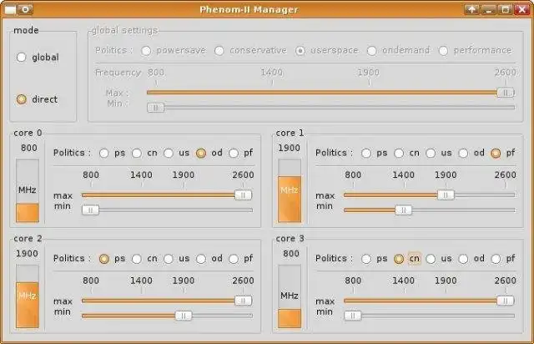Click the core 0 MHz frequency gauge
This screenshot has width=534, height=344.
[28, 190]
